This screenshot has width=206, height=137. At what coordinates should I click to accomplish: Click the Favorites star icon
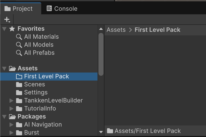point(12,29)
